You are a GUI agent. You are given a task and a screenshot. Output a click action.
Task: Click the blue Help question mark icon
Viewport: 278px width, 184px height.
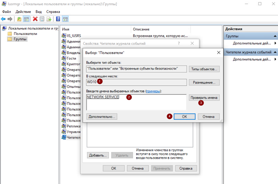[58, 19]
